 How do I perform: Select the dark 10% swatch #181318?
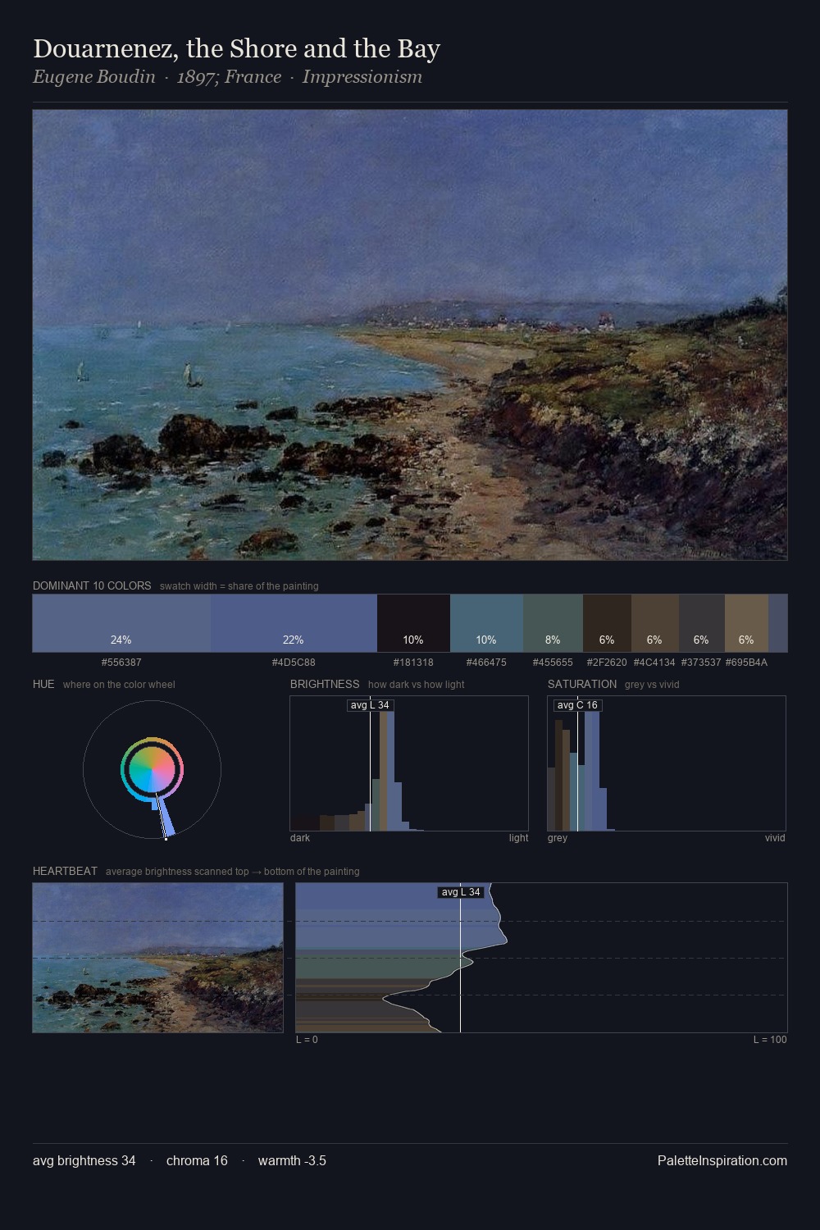click(x=413, y=623)
